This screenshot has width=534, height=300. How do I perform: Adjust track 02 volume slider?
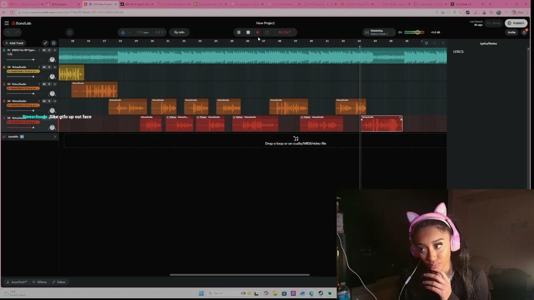(x=25, y=77)
